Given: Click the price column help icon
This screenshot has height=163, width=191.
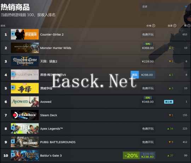Looking at the screenshot, I should 154,26.
